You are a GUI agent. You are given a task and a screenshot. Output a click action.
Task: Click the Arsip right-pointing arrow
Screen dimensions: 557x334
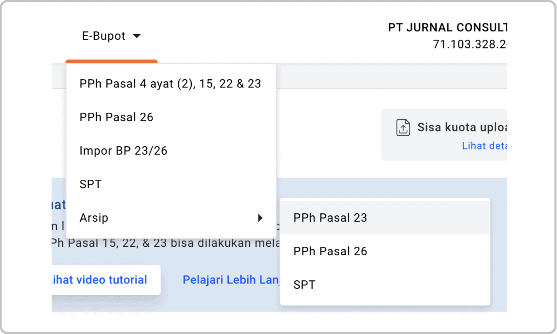point(260,218)
